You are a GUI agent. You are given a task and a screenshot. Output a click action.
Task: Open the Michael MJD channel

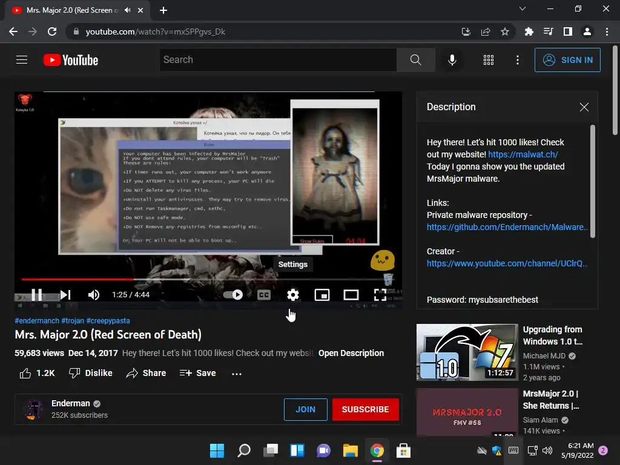point(544,356)
